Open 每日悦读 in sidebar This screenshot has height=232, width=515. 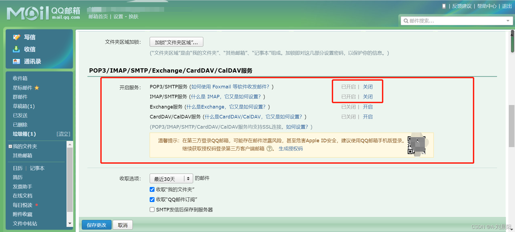(23, 205)
